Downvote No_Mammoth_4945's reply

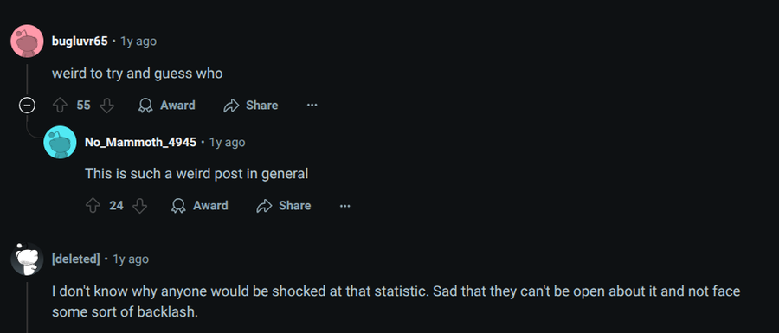[140, 206]
